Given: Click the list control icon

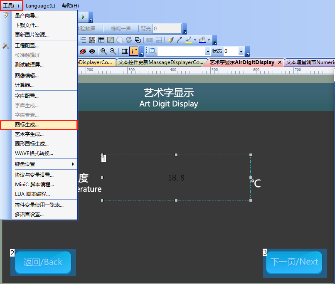Looking at the screenshot, I should 83,40.
